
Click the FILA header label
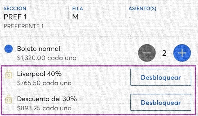point(78,8)
